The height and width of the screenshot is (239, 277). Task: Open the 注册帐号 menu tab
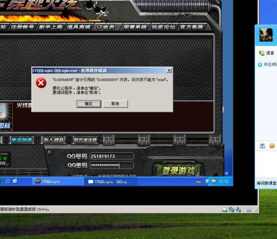[x=23, y=27]
